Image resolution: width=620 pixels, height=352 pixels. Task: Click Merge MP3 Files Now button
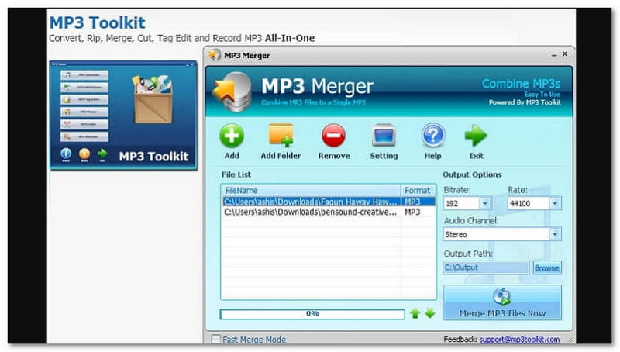click(x=502, y=302)
